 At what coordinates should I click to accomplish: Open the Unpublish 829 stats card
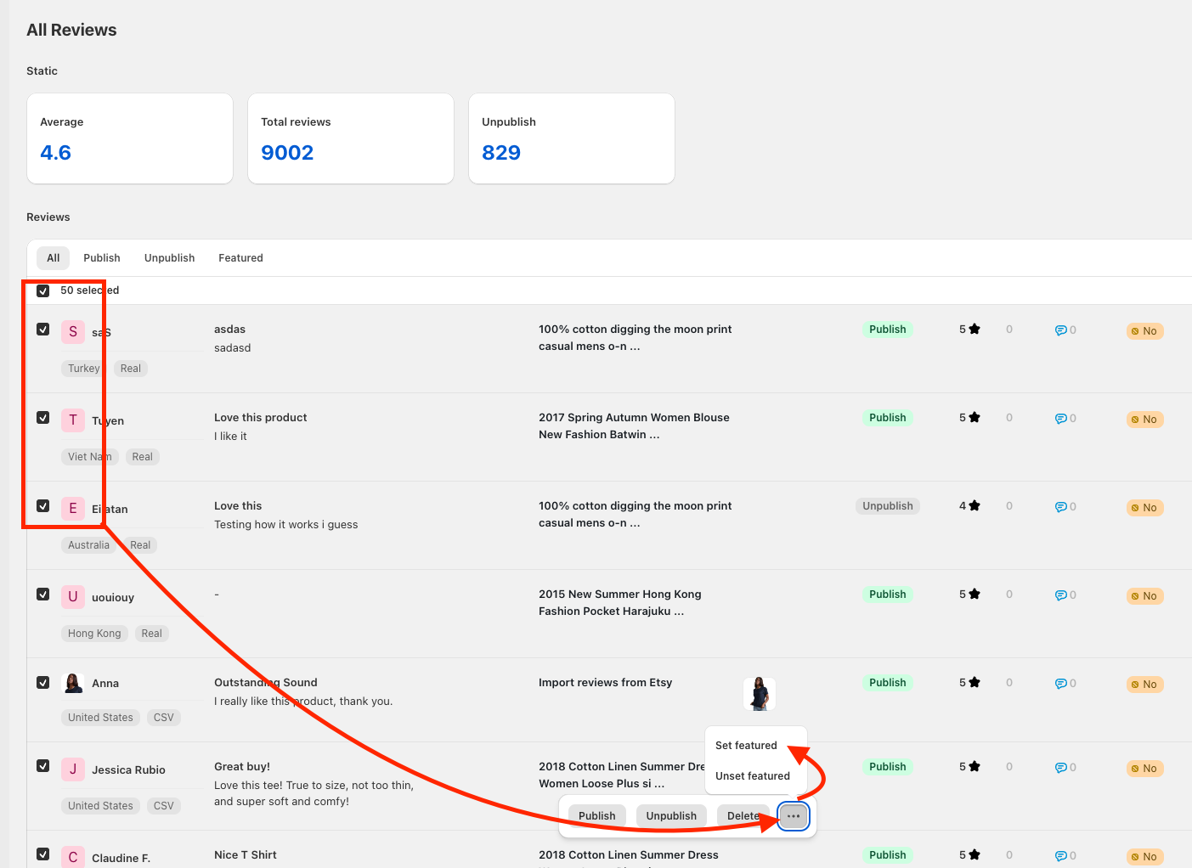coord(572,138)
